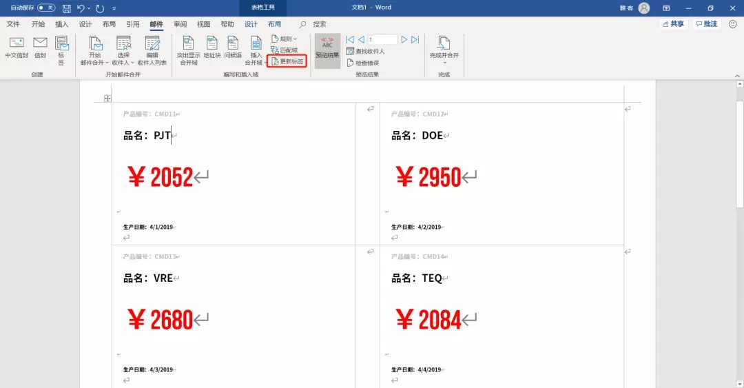Click the text 品名: PJT

[x=147, y=135]
